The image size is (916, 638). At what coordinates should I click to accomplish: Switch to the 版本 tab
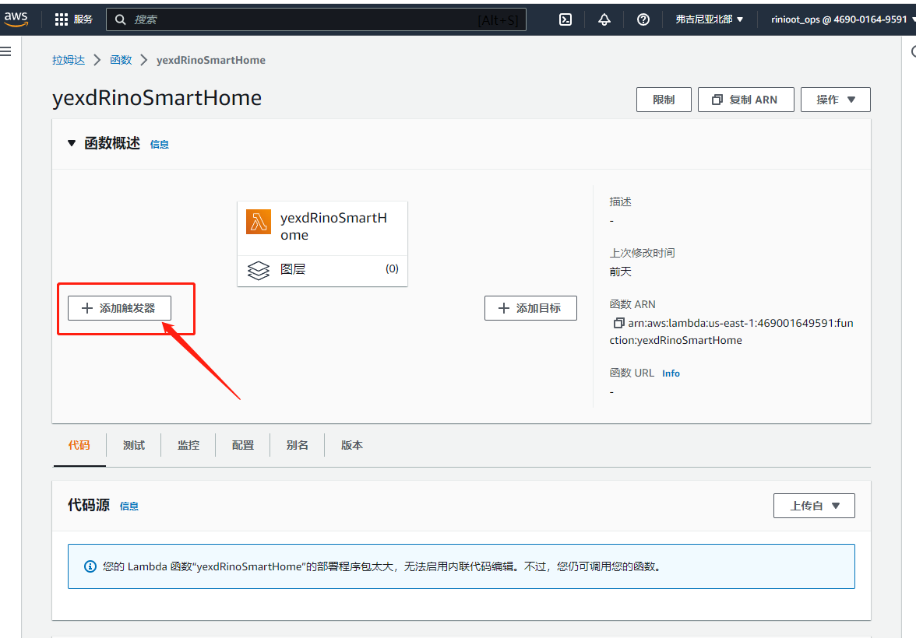coord(352,445)
